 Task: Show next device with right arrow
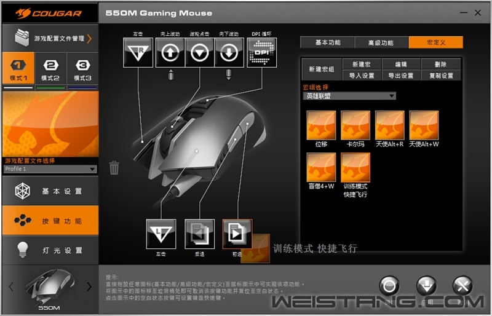pyautogui.click(x=89, y=286)
